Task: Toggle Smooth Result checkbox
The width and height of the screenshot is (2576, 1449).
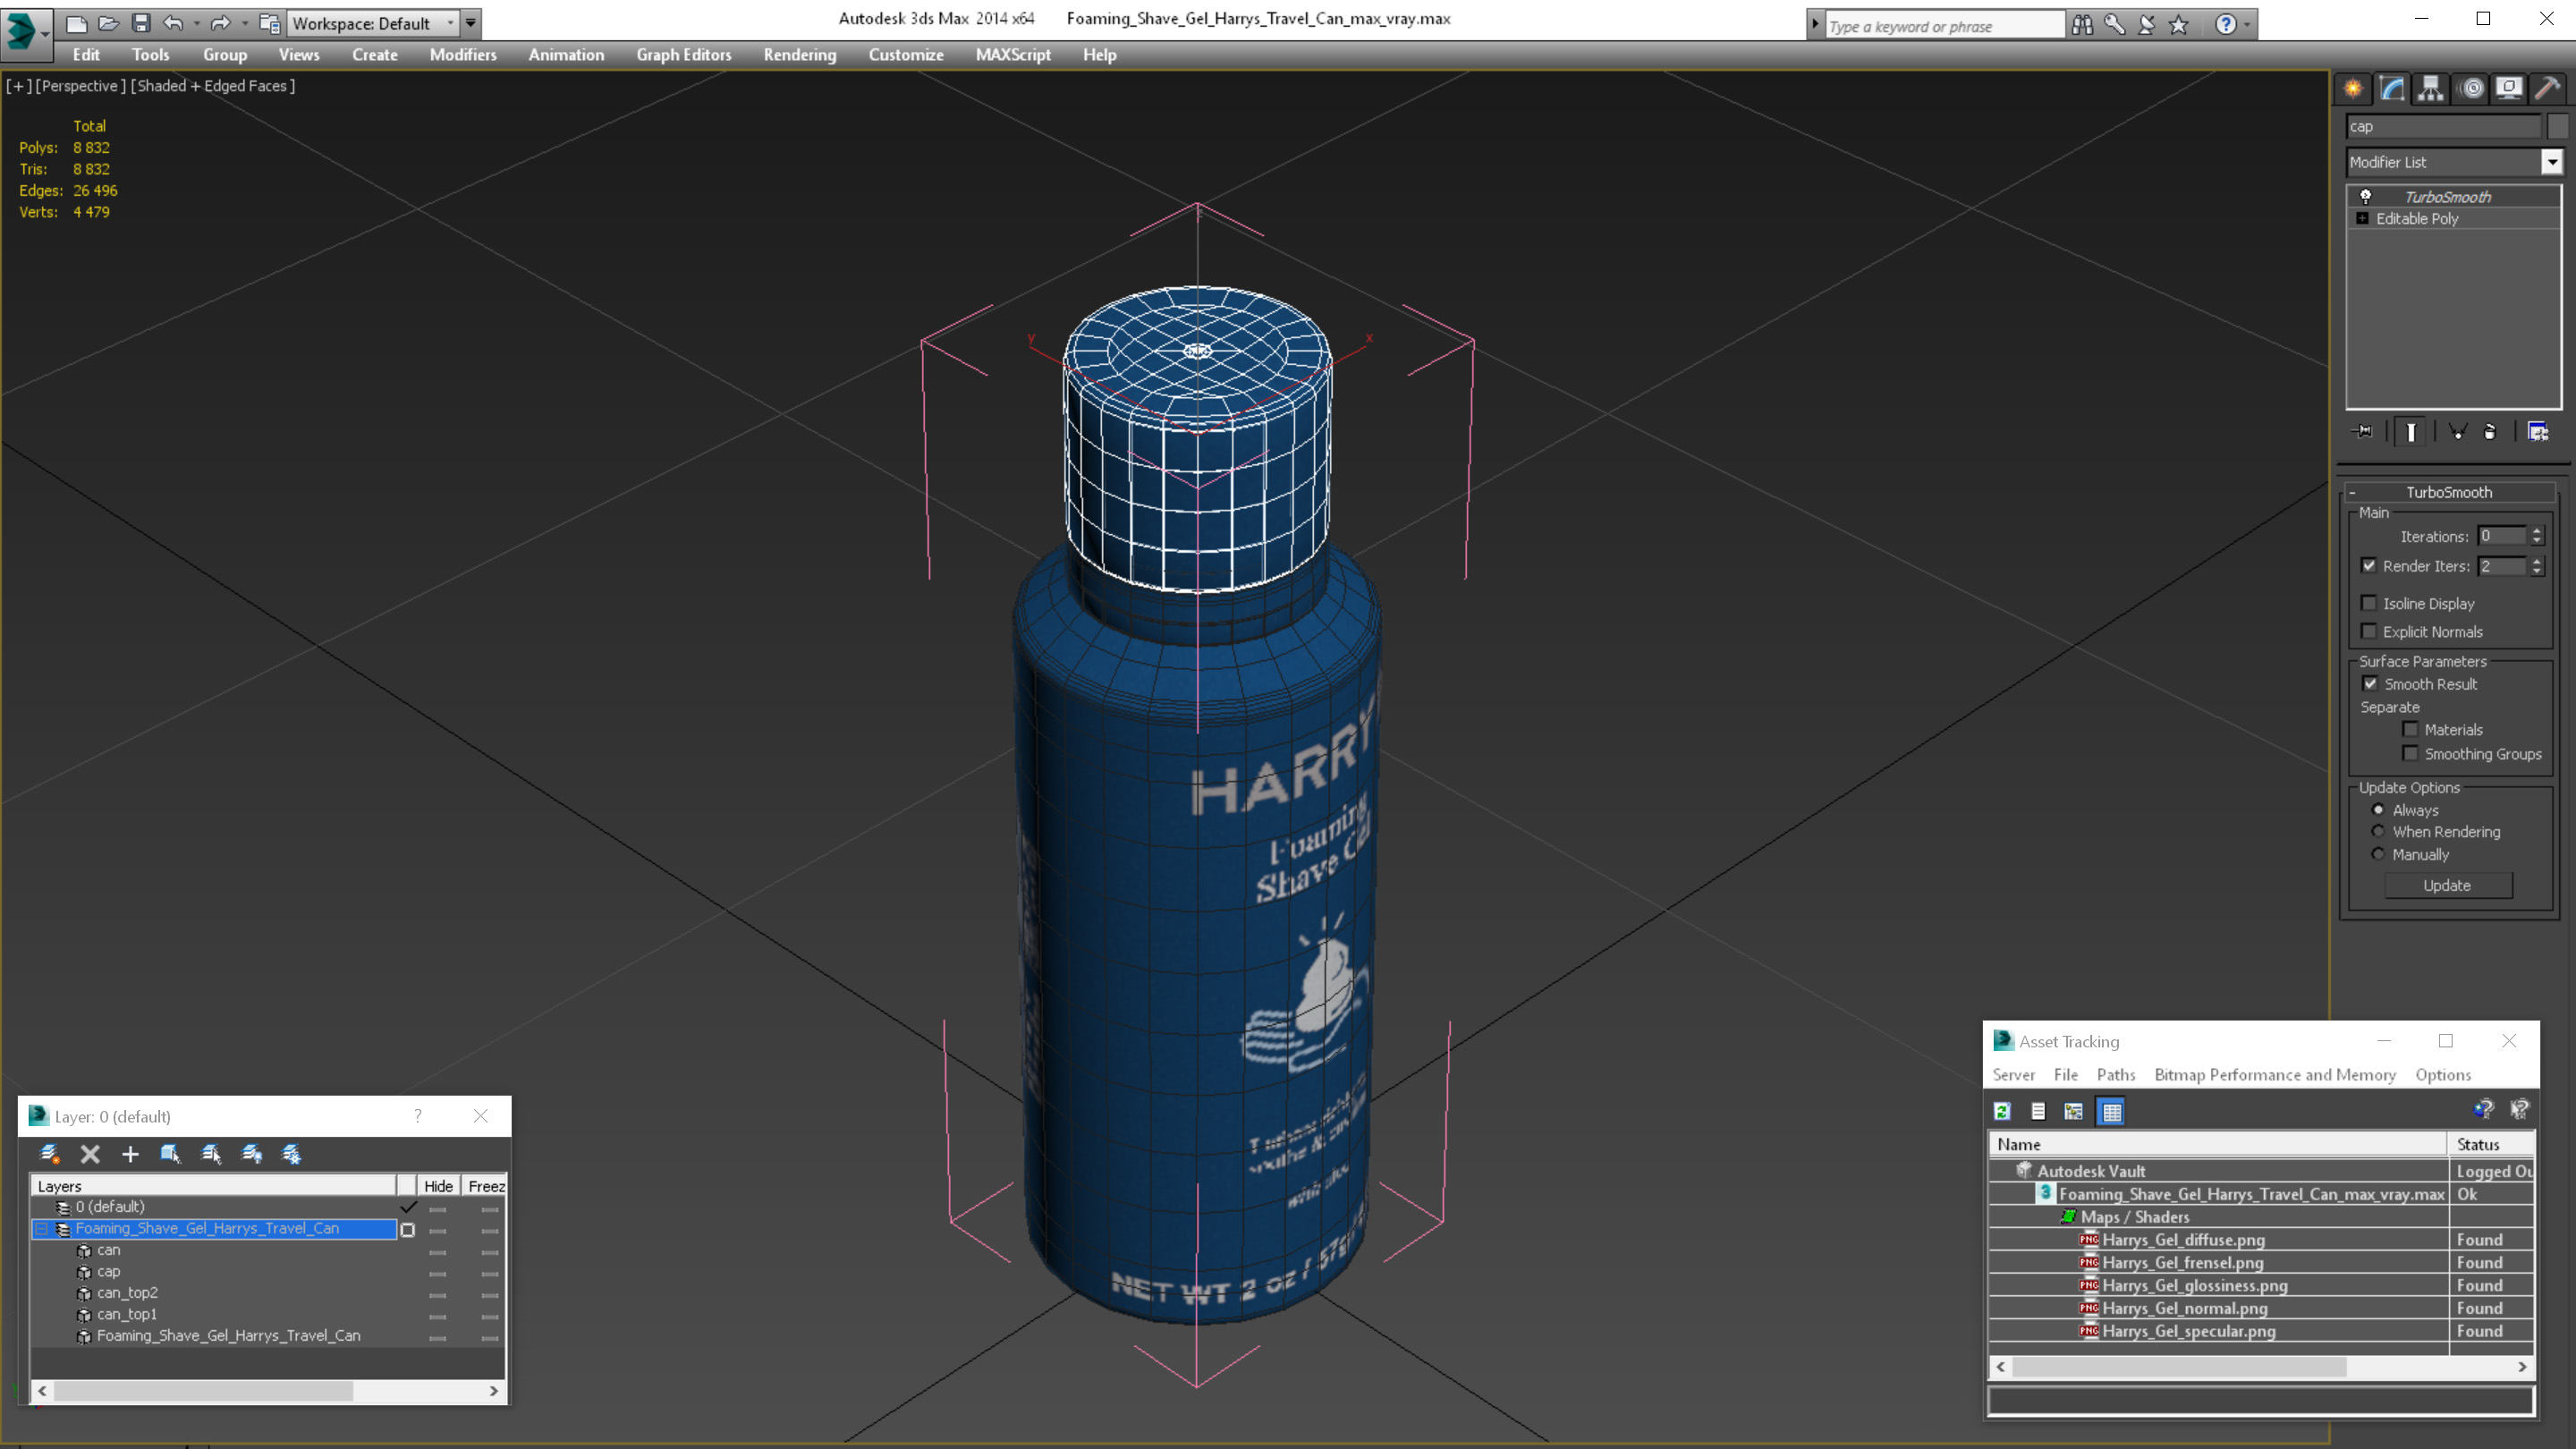Action: pyautogui.click(x=2370, y=683)
